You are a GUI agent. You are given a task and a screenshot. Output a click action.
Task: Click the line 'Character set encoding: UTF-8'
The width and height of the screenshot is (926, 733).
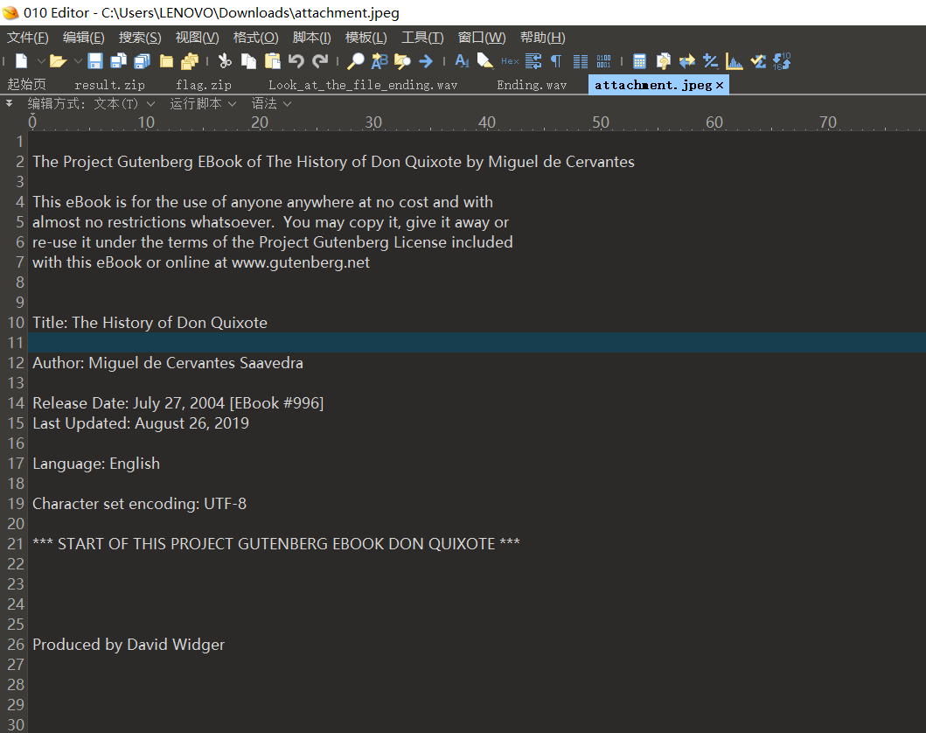[139, 503]
